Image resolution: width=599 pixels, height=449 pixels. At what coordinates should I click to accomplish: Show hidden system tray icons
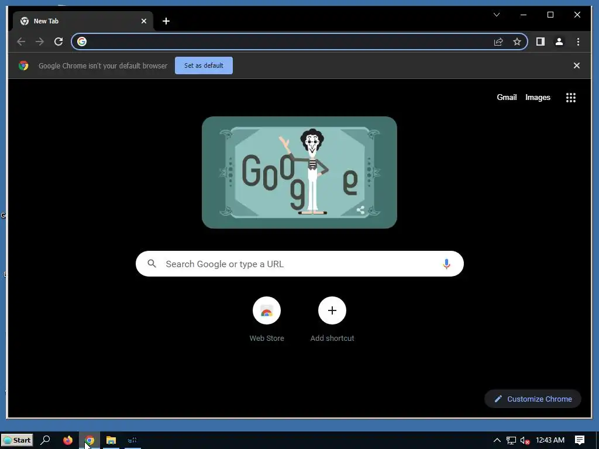pyautogui.click(x=497, y=440)
